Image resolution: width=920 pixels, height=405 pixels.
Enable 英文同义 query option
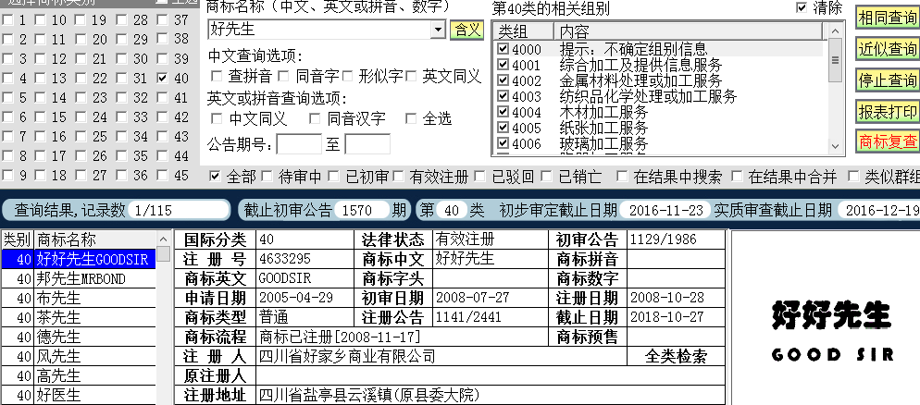click(411, 76)
